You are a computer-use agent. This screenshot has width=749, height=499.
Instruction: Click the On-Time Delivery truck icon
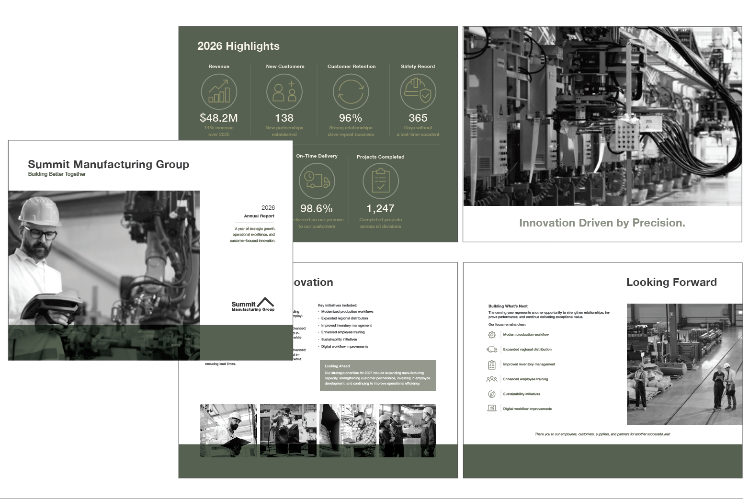pyautogui.click(x=317, y=181)
